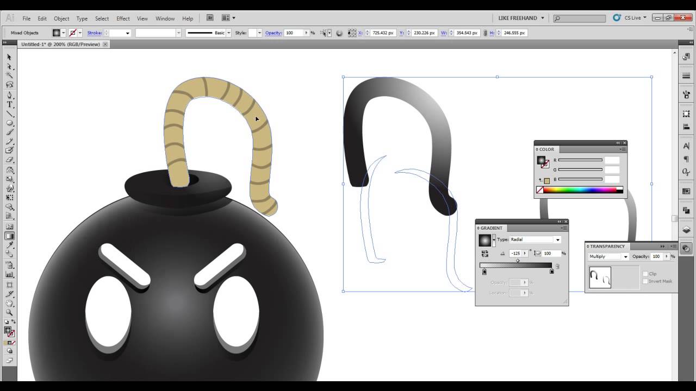The image size is (696, 391).
Task: Select the Line Segment tool
Action: coord(9,113)
